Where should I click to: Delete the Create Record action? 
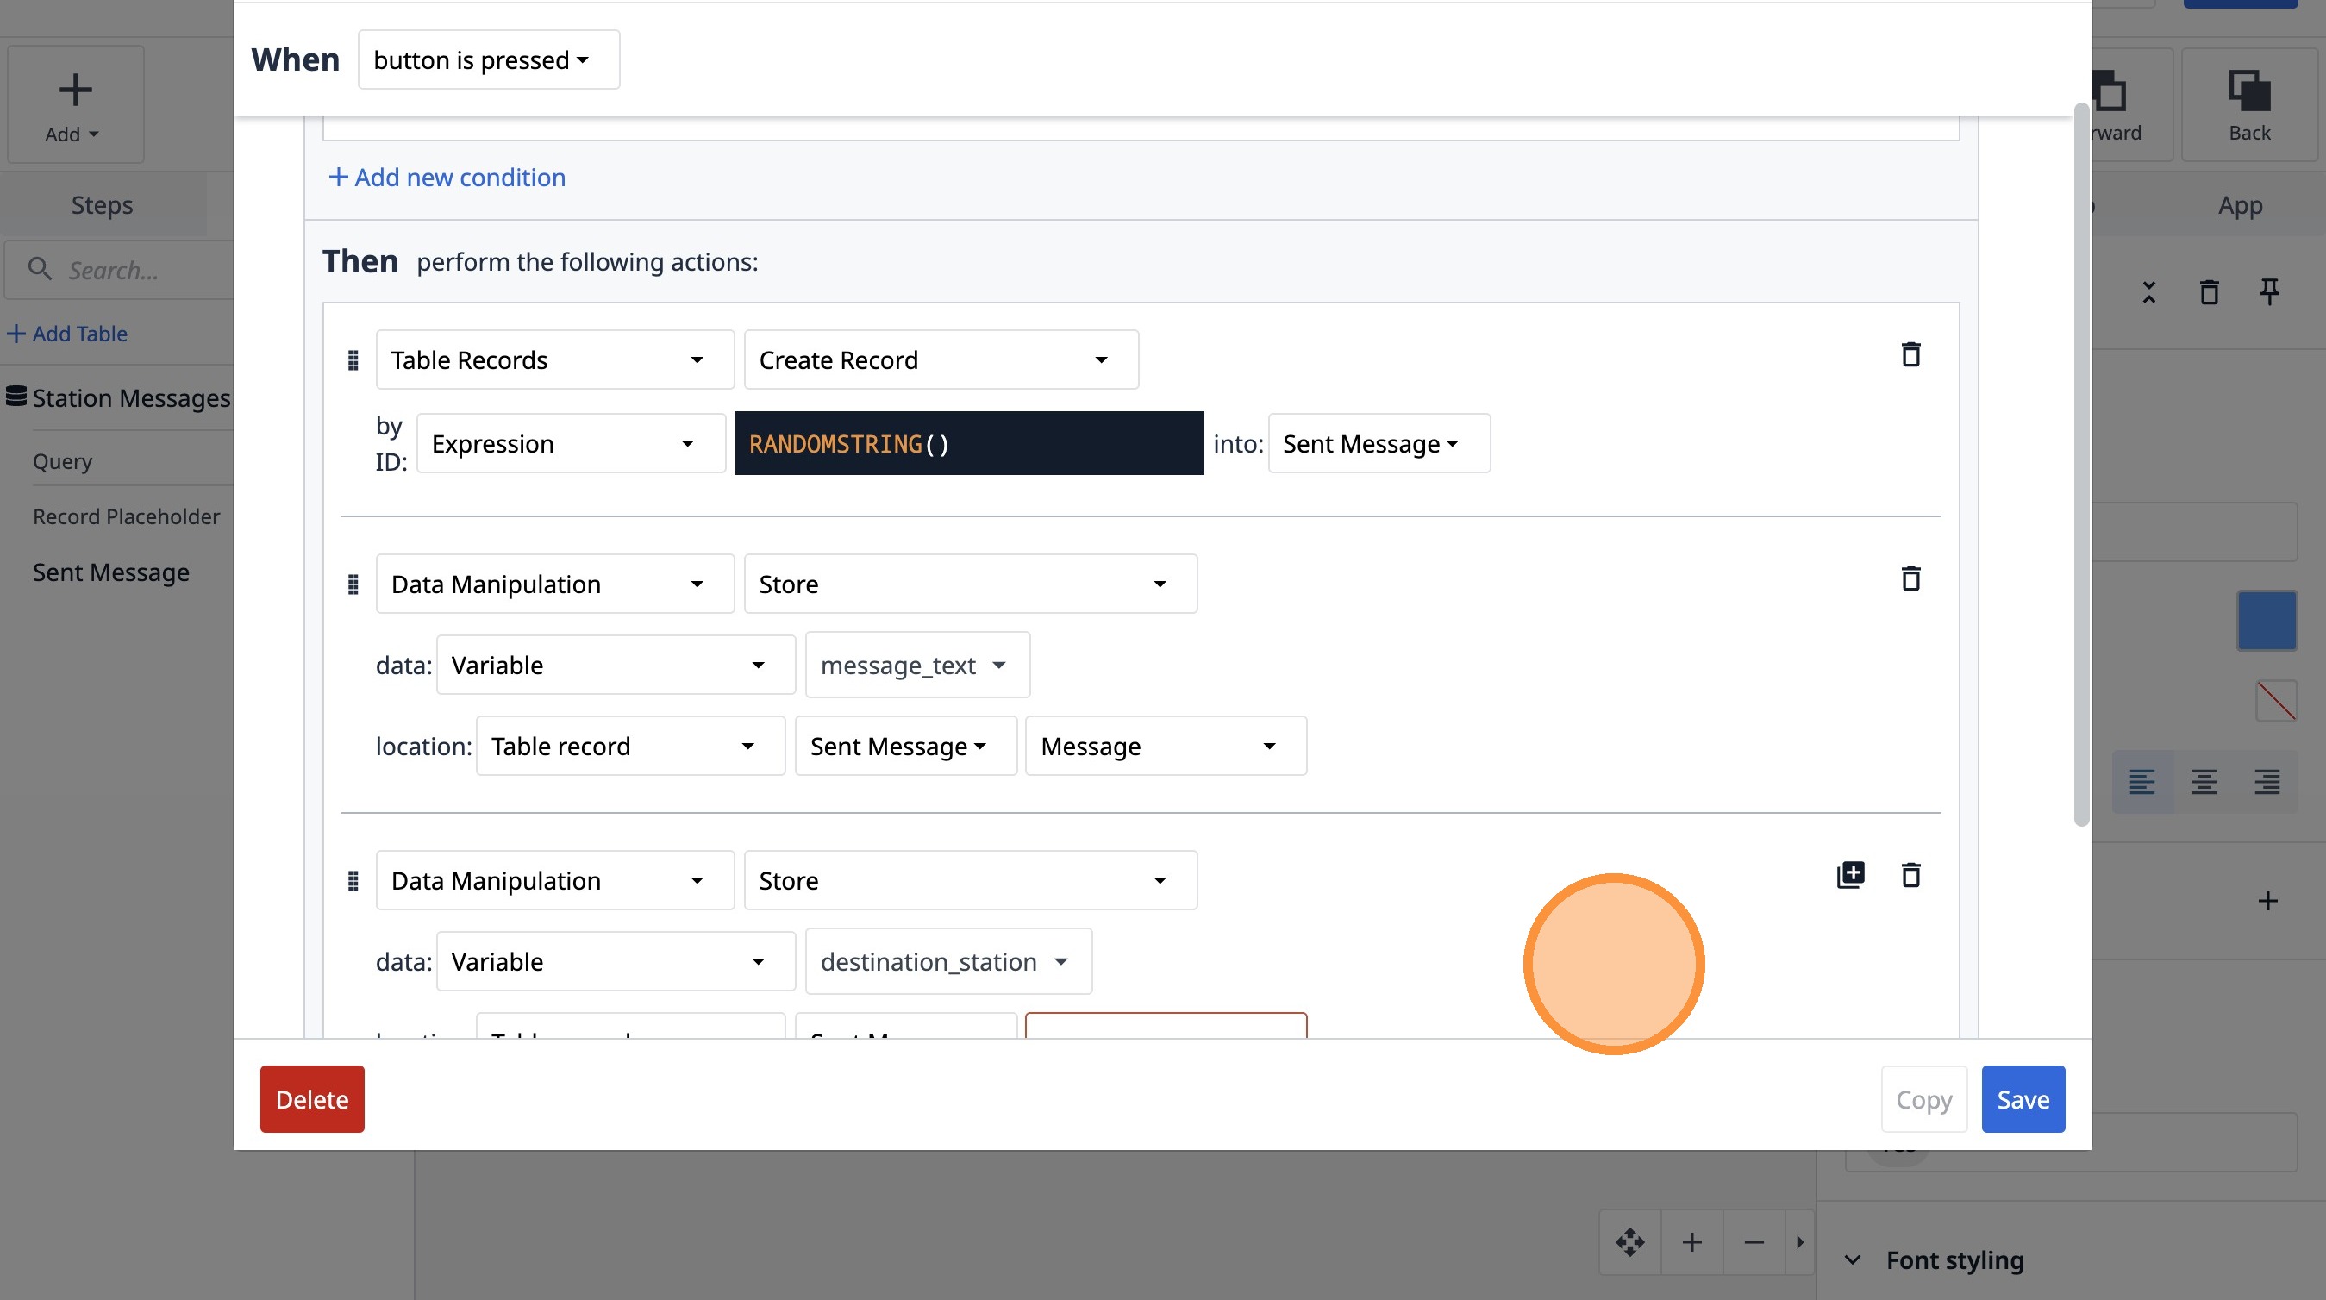pos(1910,355)
